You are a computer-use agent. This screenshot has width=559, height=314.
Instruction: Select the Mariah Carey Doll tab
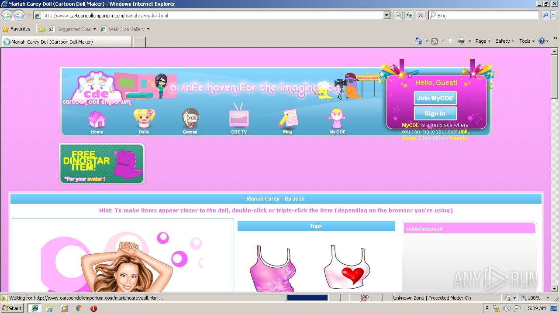[x=66, y=42]
